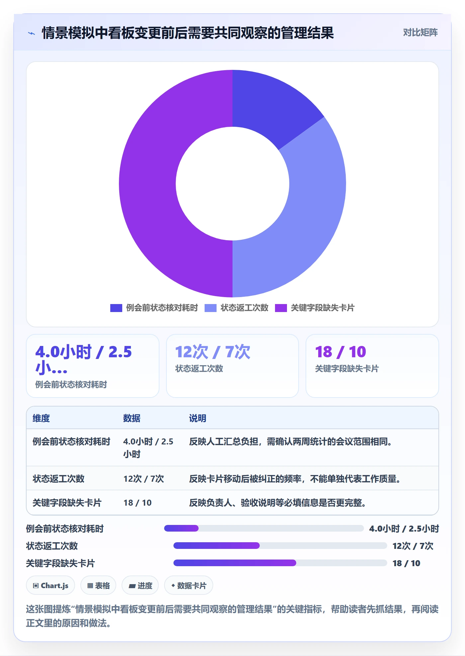Click the lightning icon beside the card title
The width and height of the screenshot is (465, 656).
click(32, 33)
